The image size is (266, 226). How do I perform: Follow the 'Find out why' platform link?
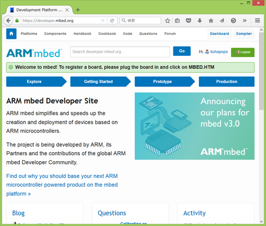point(62,185)
